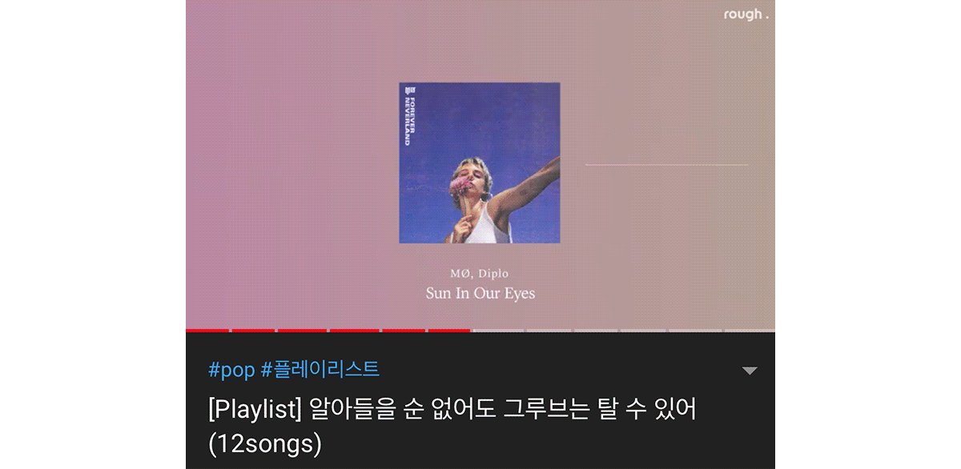Click the thin horizontal line beside the album
This screenshot has height=469, width=961.
coord(667,165)
